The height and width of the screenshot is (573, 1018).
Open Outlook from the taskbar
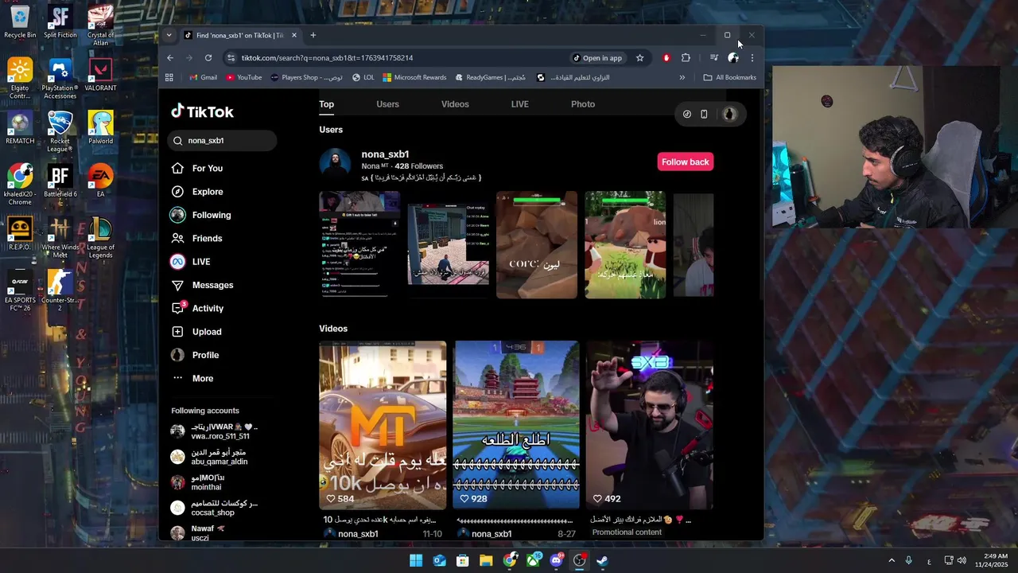(x=439, y=560)
